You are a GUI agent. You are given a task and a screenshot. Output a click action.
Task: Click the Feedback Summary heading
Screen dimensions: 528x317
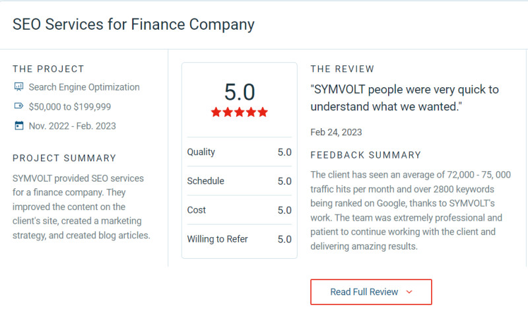366,155
